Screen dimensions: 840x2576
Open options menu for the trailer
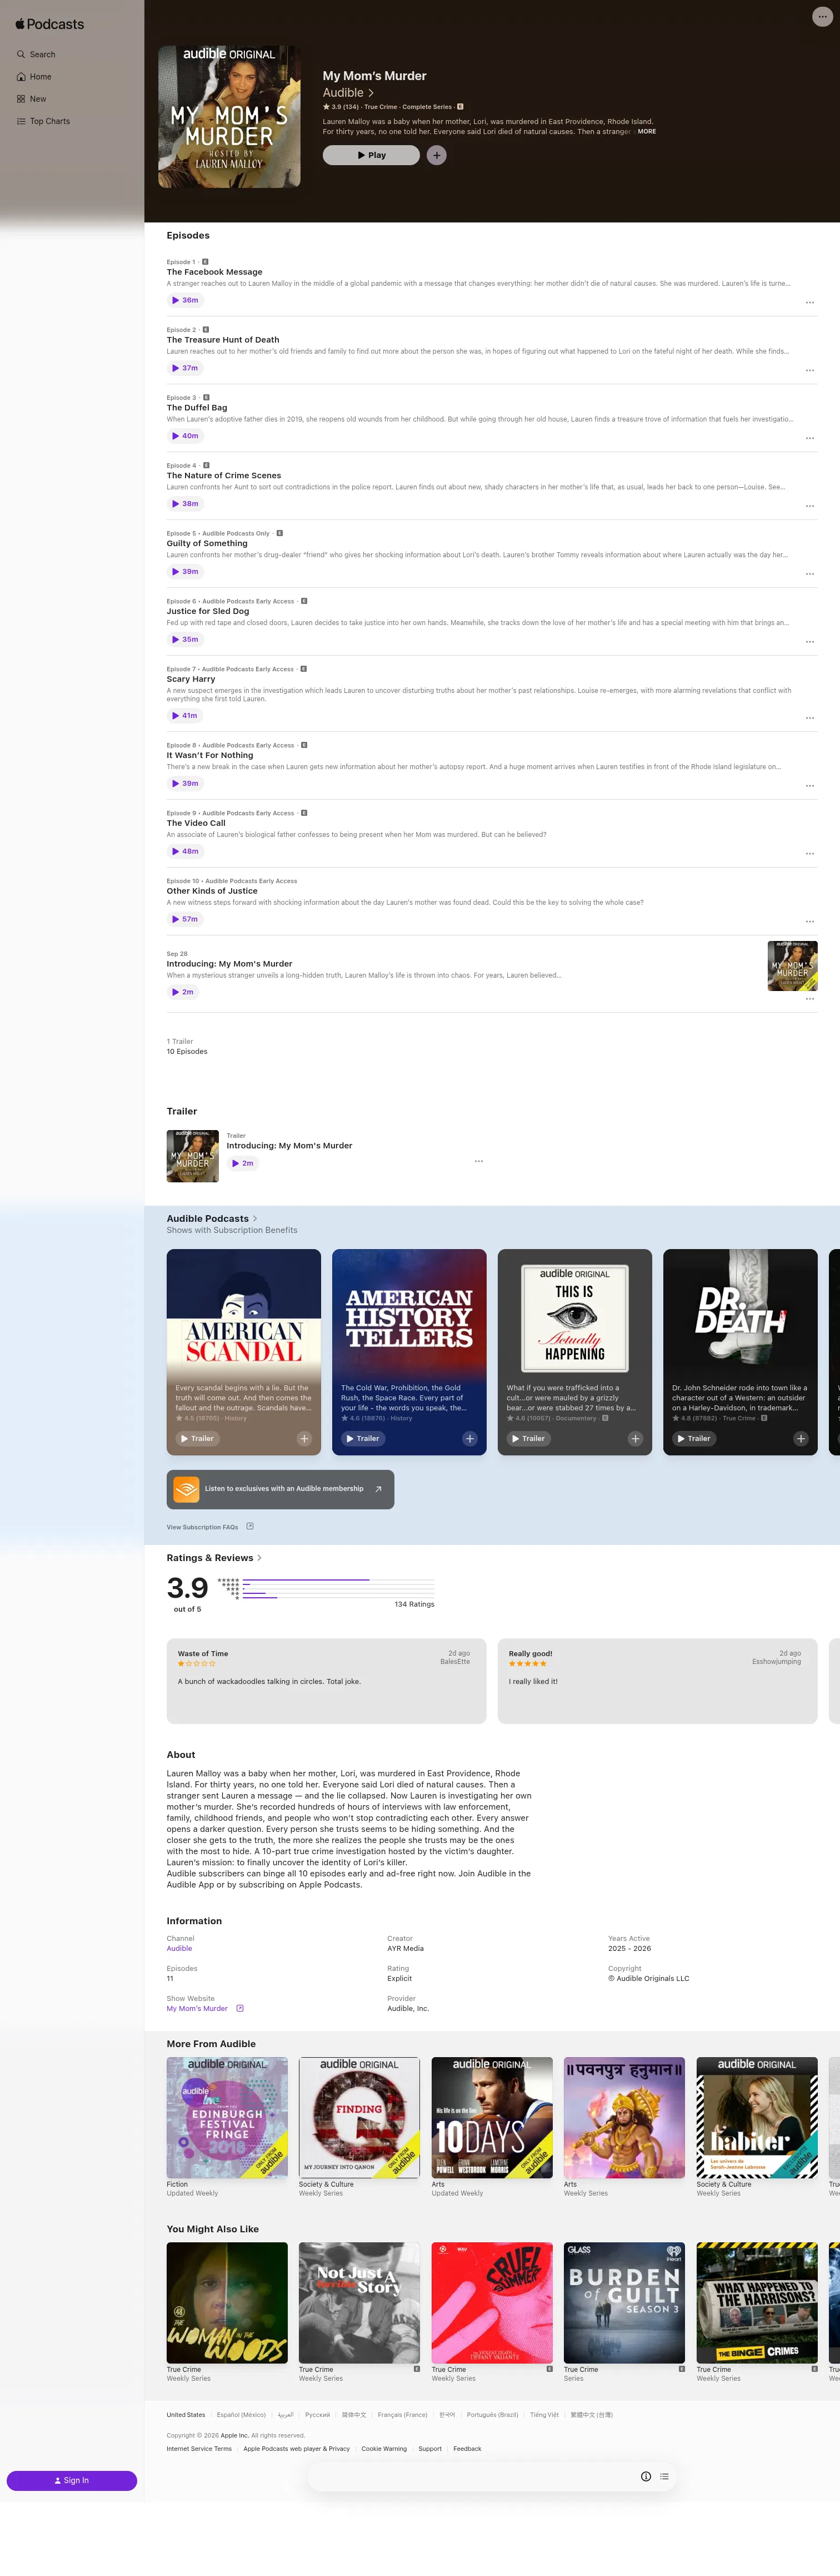pyautogui.click(x=478, y=1161)
